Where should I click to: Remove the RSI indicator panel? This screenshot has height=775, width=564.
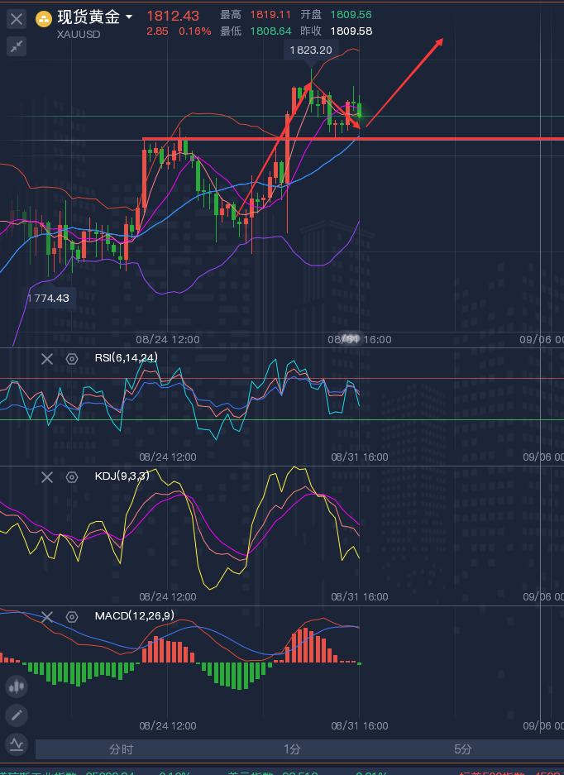[x=47, y=358]
